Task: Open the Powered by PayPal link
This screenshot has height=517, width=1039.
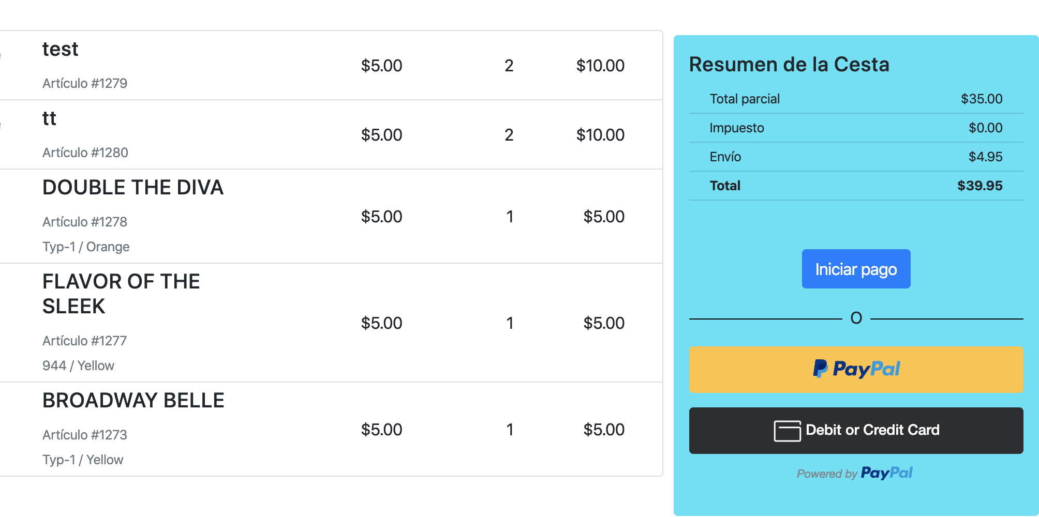Action: [855, 473]
